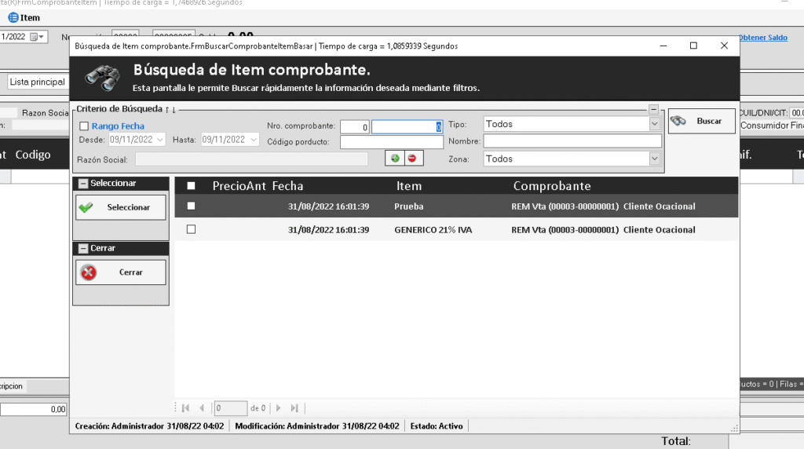
Task: Open the Tipo dropdown
Action: tap(654, 124)
